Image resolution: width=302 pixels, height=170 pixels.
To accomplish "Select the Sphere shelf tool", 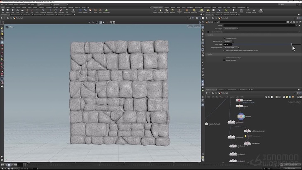I will 8,11.
